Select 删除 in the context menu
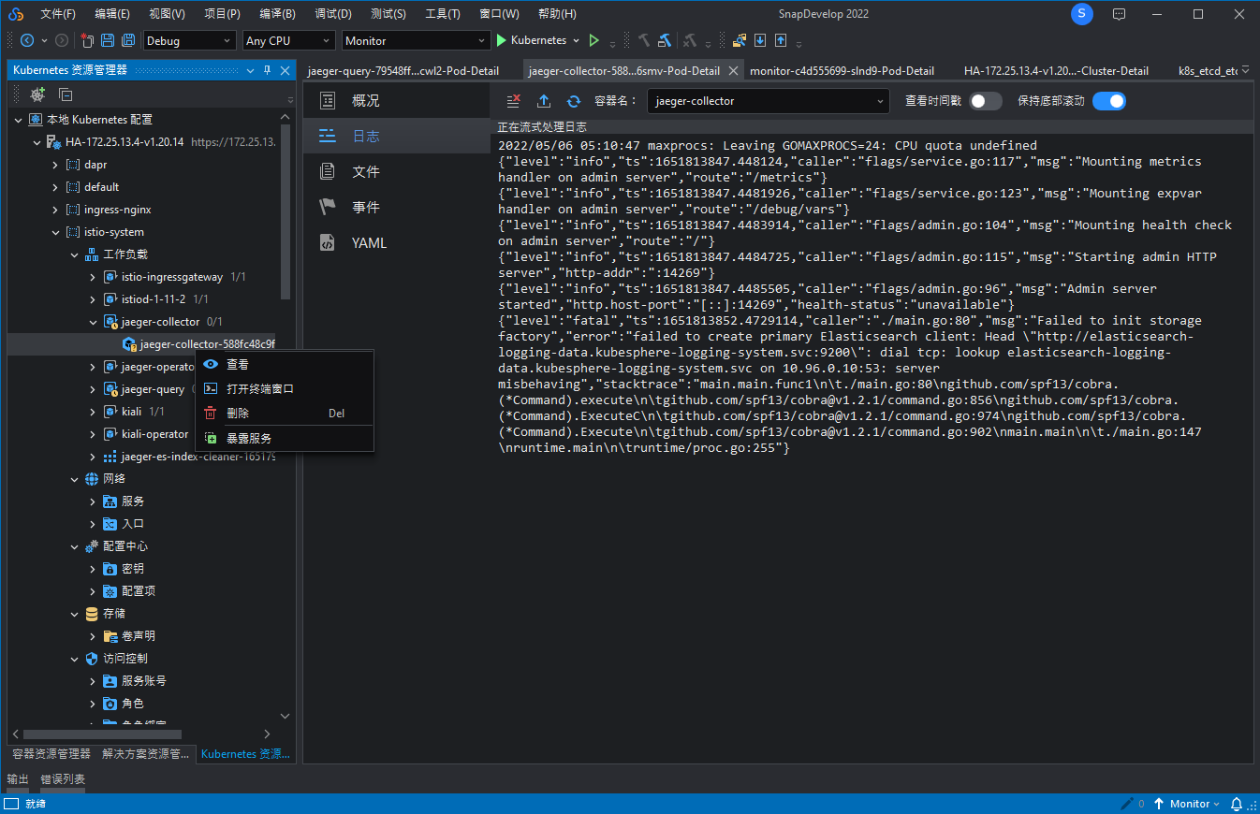This screenshot has height=814, width=1260. [285, 413]
